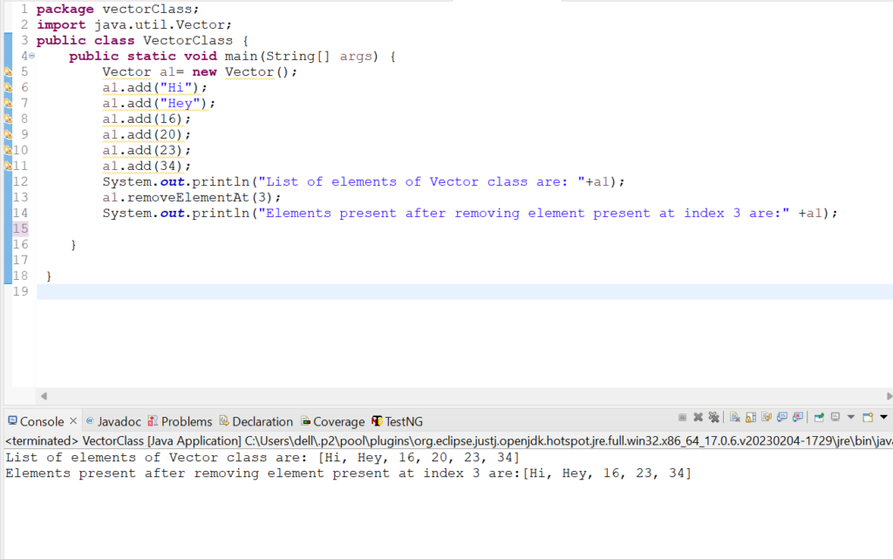Image resolution: width=893 pixels, height=559 pixels.
Task: Toggle show console when standard output changes
Action: coord(782,417)
